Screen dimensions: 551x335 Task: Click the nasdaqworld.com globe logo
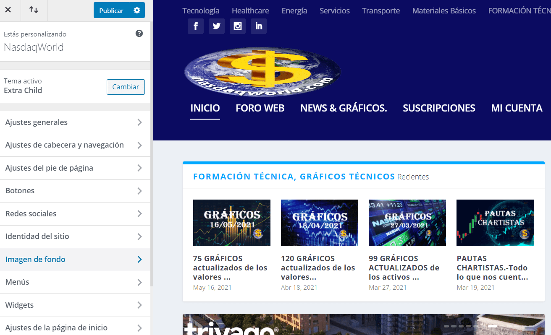coord(262,73)
